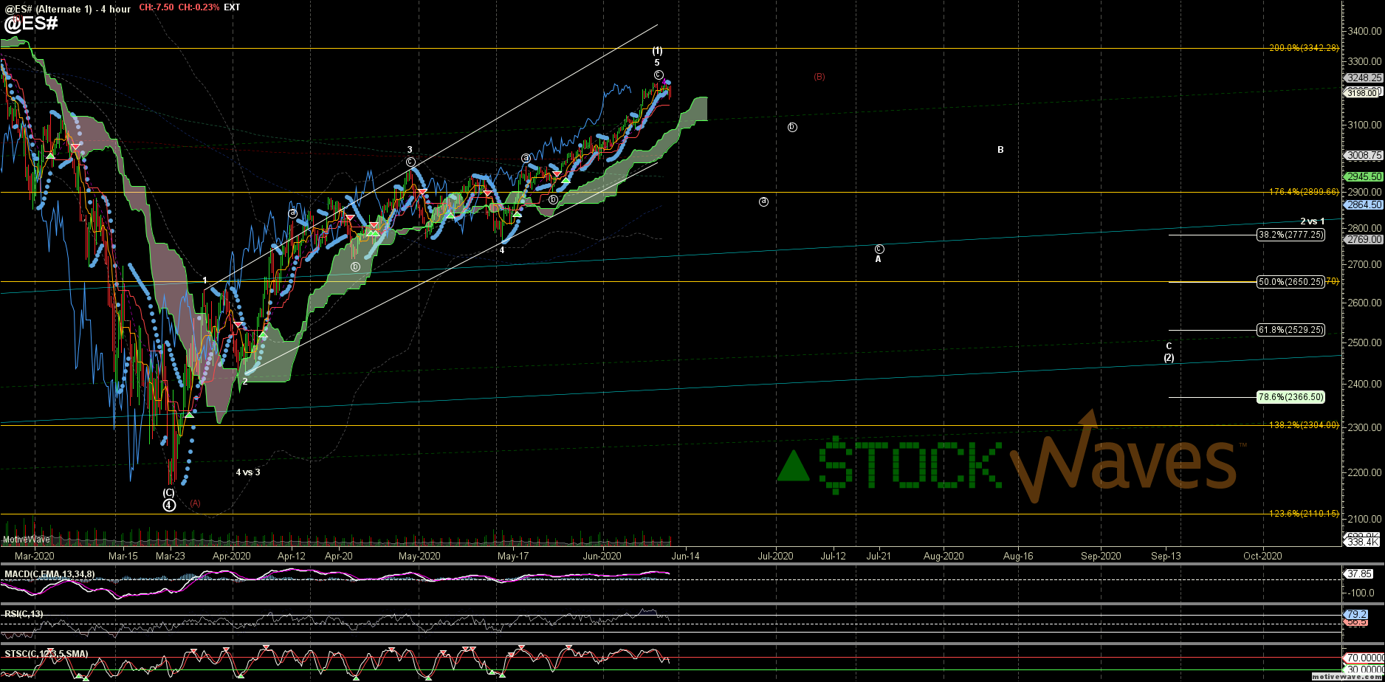The image size is (1385, 682).
Task: Click the chart title '@ES# (Alternate 1) - 4 hour'
Action: (x=67, y=9)
